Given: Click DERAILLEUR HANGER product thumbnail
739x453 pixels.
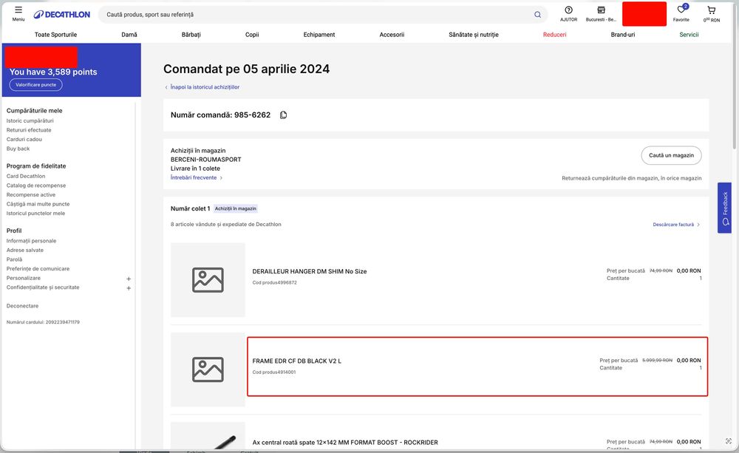Looking at the screenshot, I should tap(208, 280).
